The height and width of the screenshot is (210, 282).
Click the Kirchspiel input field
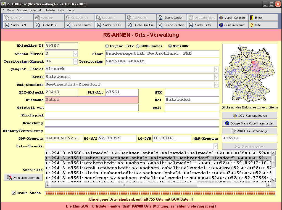click(132, 115)
